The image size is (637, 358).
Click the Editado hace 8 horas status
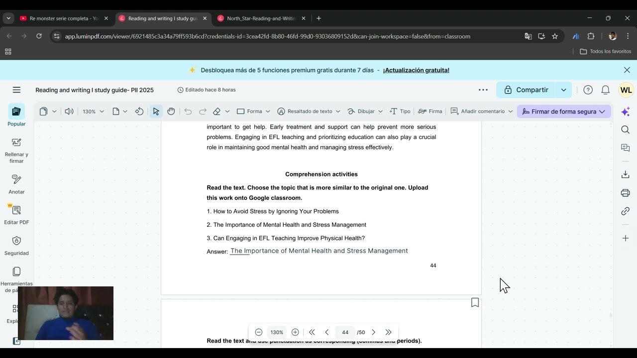(x=207, y=90)
